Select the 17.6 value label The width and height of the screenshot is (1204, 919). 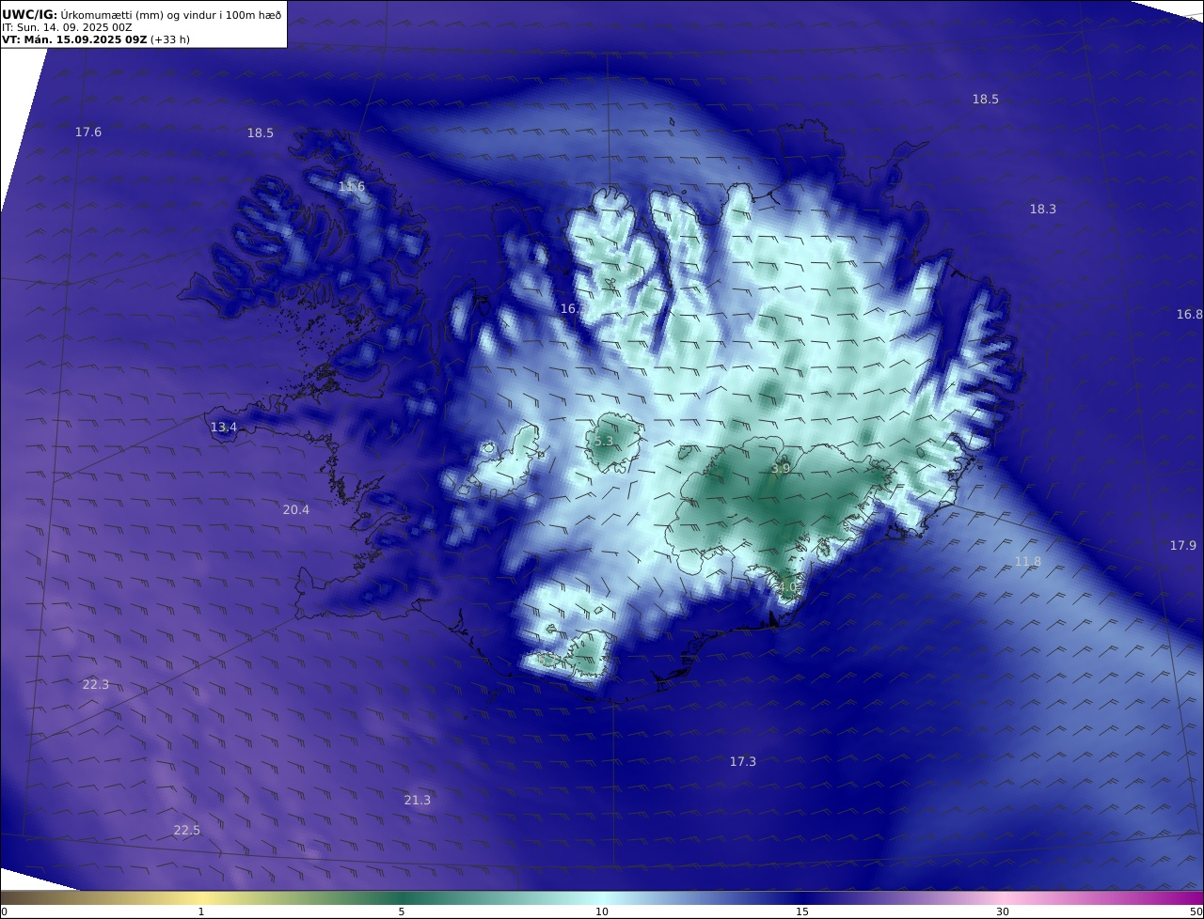(x=88, y=132)
